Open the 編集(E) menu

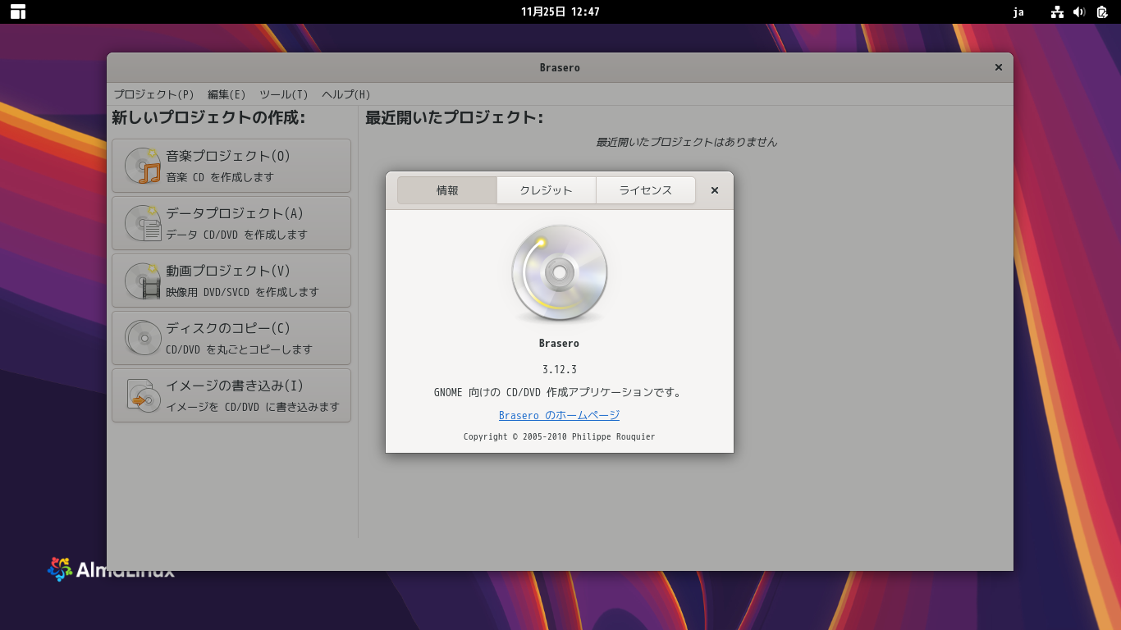226,94
